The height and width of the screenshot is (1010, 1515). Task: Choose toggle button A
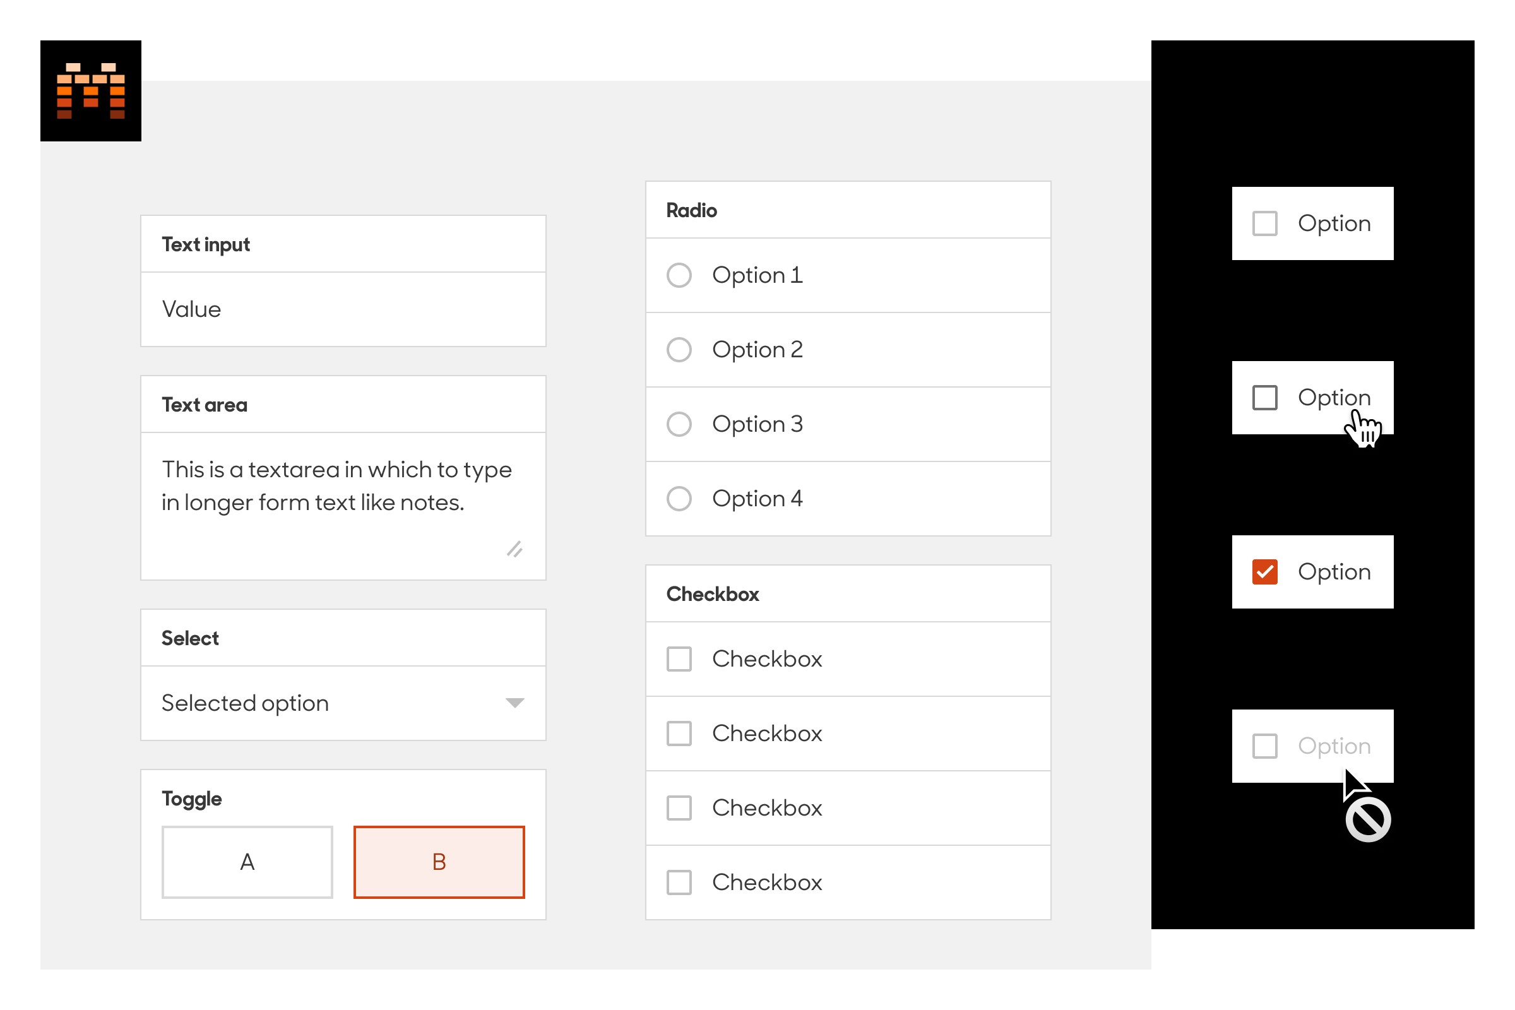[247, 862]
